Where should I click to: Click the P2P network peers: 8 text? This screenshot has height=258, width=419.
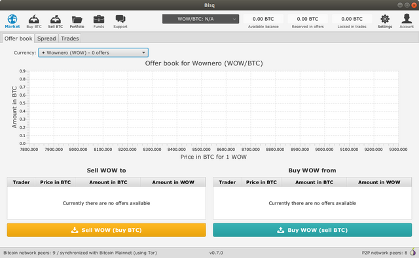384,253
